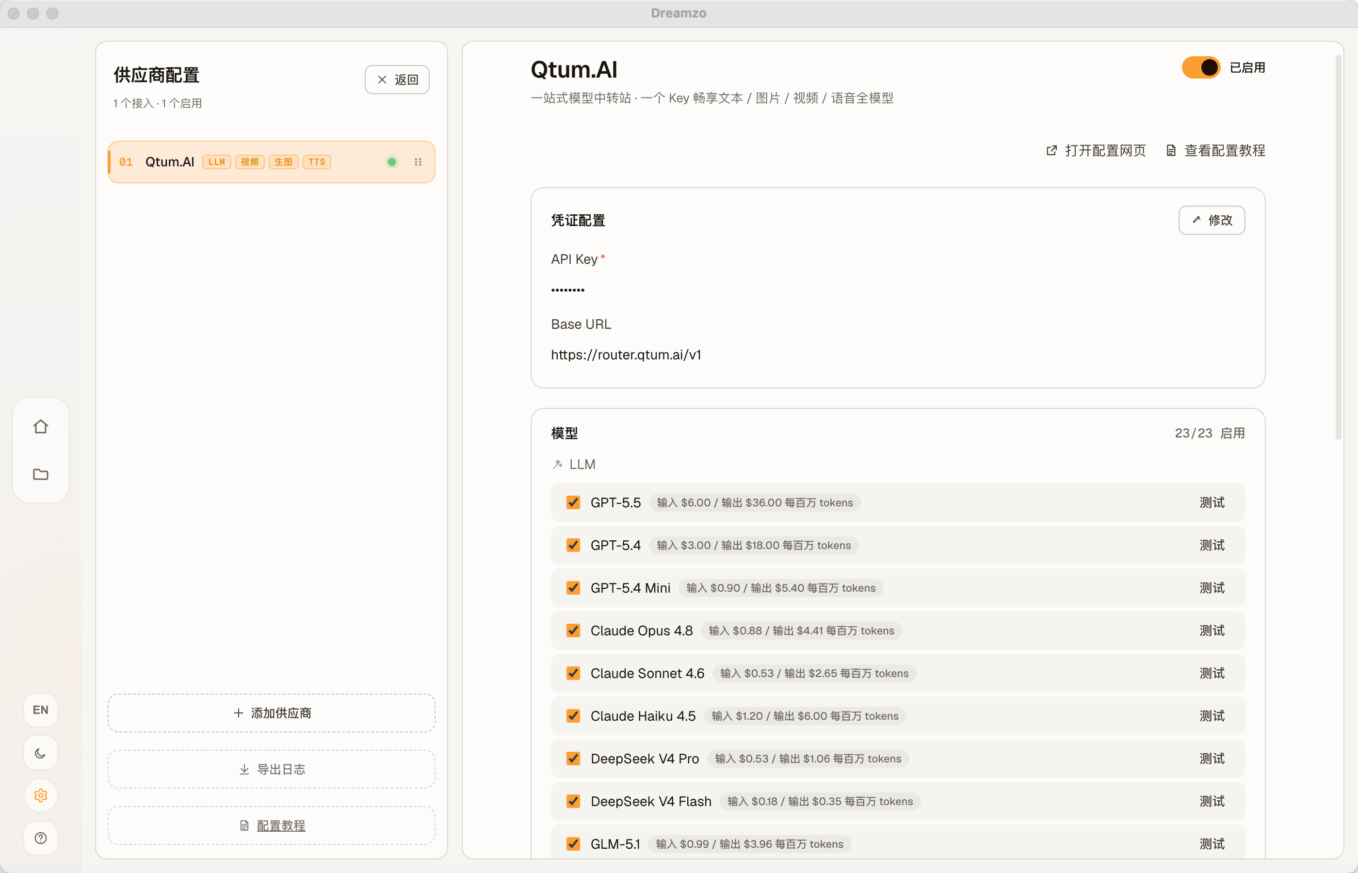The height and width of the screenshot is (873, 1358).
Task: Open 打开配置网页 link
Action: [1096, 150]
